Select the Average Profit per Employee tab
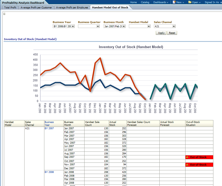This screenshot has width=222, height=186. pos(72,8)
